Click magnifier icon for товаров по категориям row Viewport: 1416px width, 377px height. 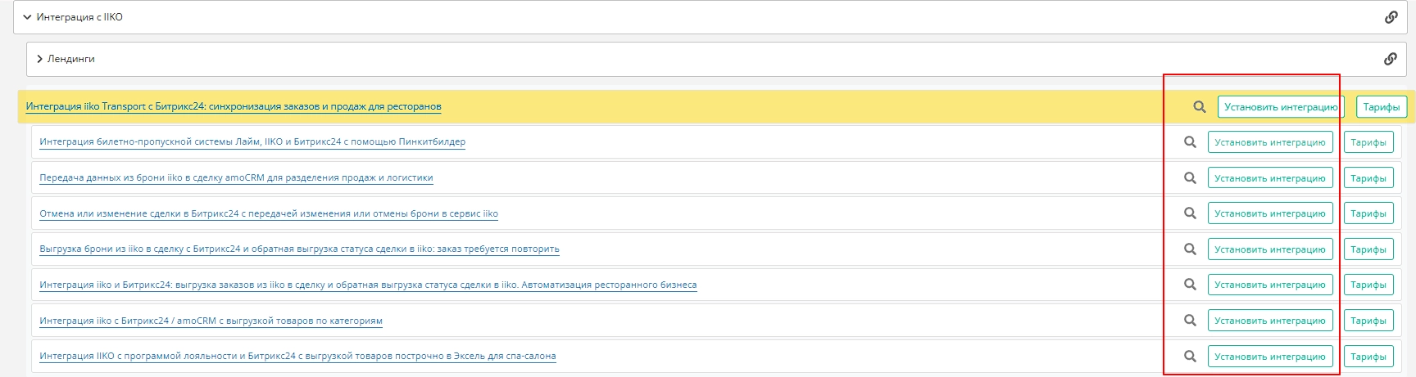[x=1190, y=321]
